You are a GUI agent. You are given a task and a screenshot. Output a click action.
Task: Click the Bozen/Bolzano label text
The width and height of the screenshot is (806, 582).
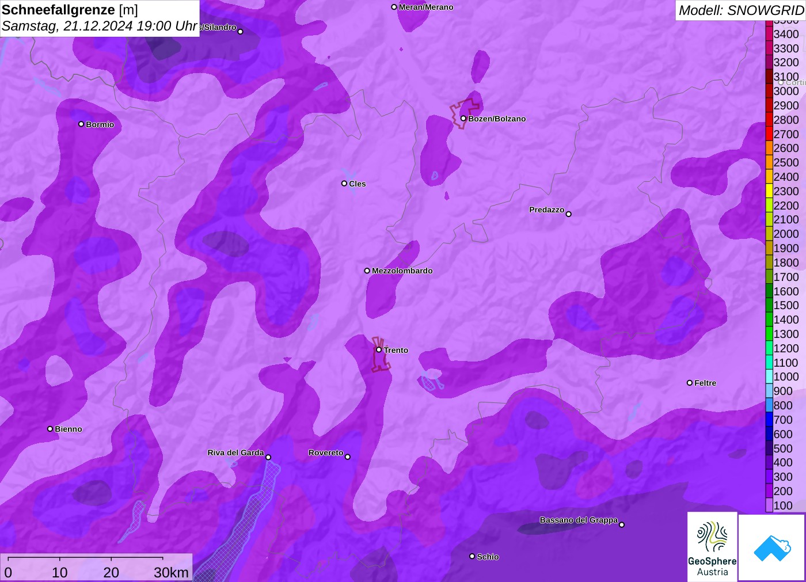[497, 119]
